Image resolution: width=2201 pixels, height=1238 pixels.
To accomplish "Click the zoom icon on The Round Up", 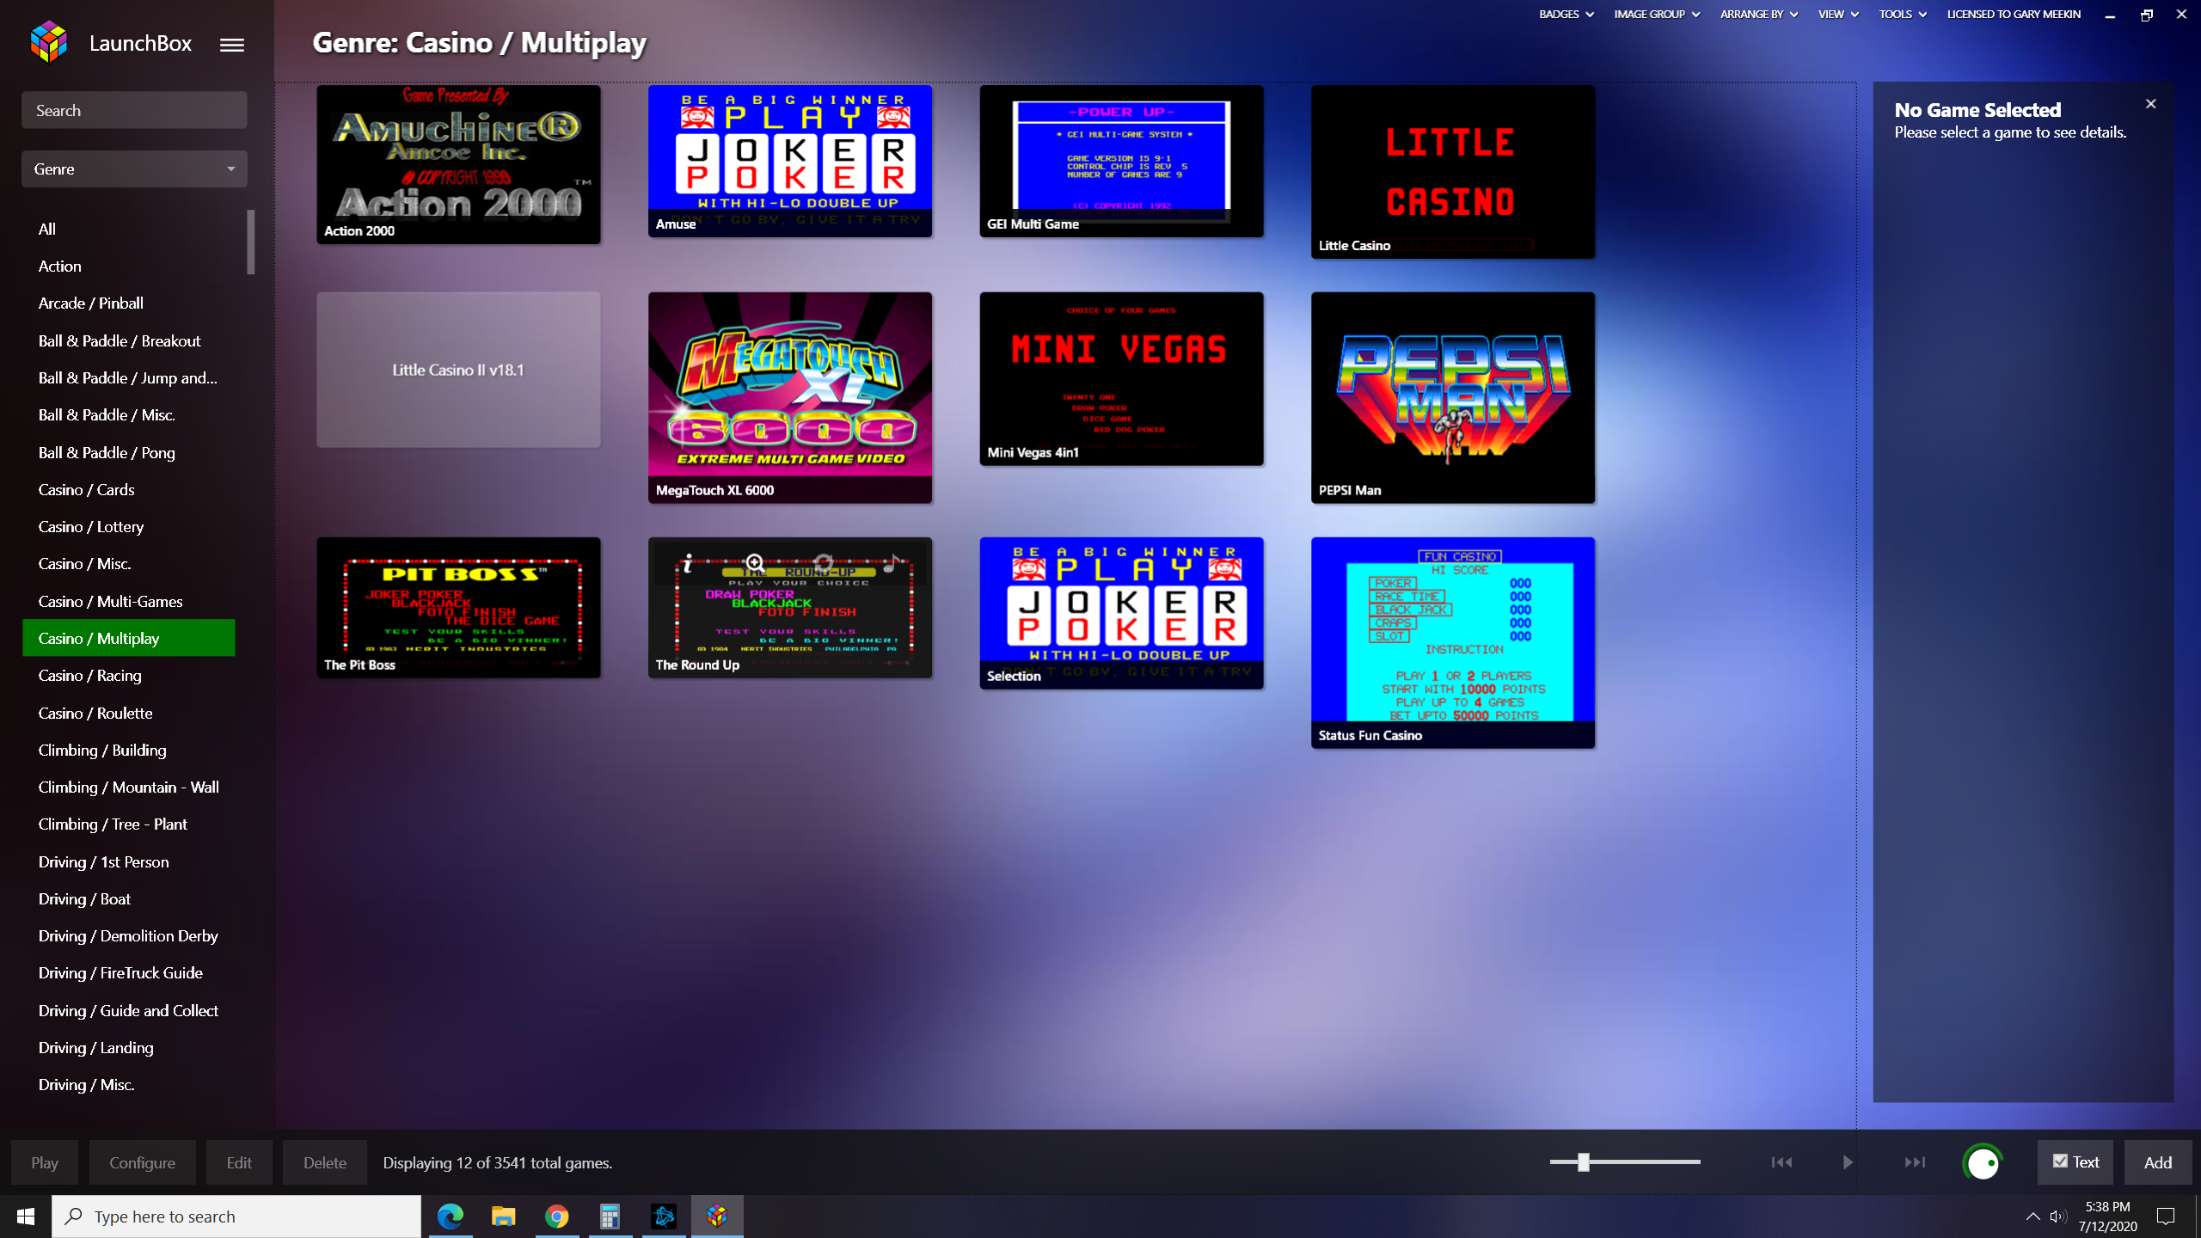I will [755, 563].
